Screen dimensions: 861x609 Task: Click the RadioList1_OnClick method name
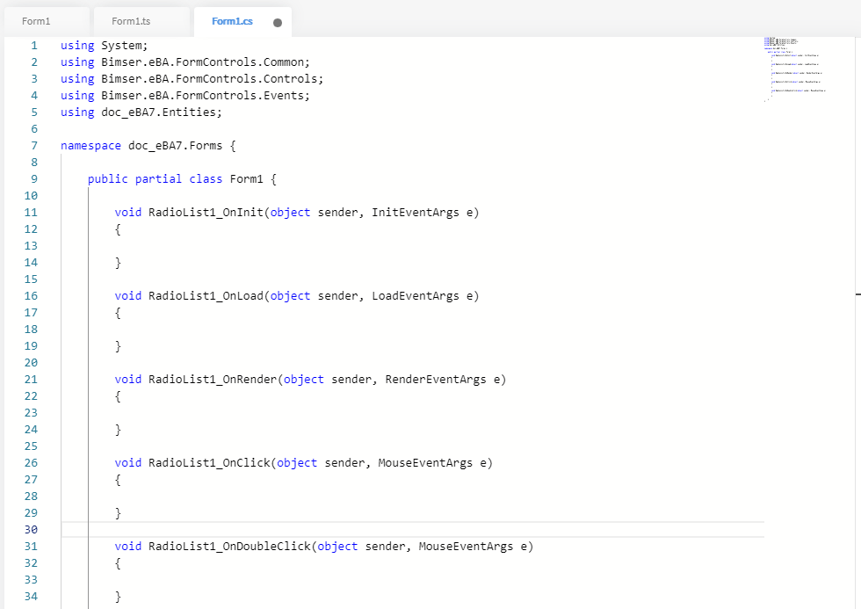[x=209, y=463]
